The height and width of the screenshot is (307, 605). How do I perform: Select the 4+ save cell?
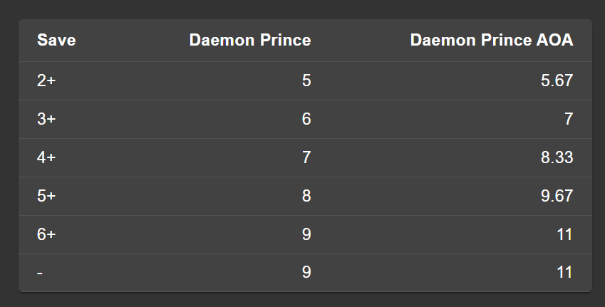click(46, 158)
